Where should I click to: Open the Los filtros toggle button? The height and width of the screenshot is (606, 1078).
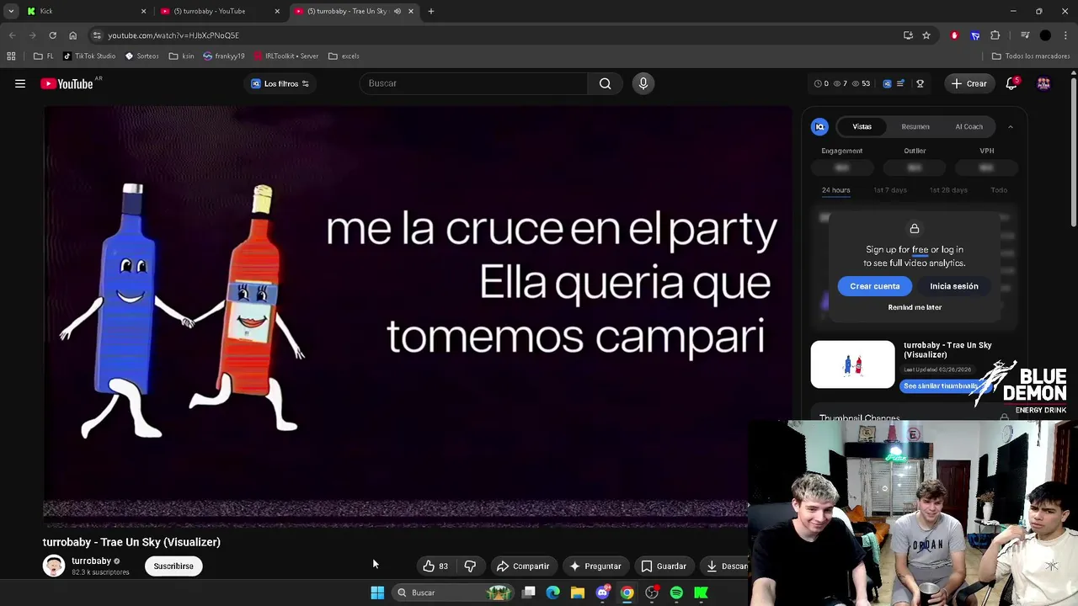tap(280, 83)
